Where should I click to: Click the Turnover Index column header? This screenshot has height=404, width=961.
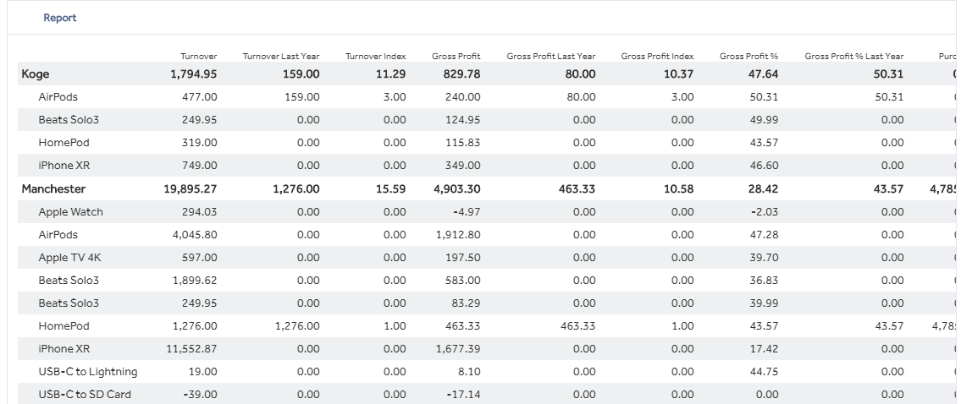tap(376, 56)
